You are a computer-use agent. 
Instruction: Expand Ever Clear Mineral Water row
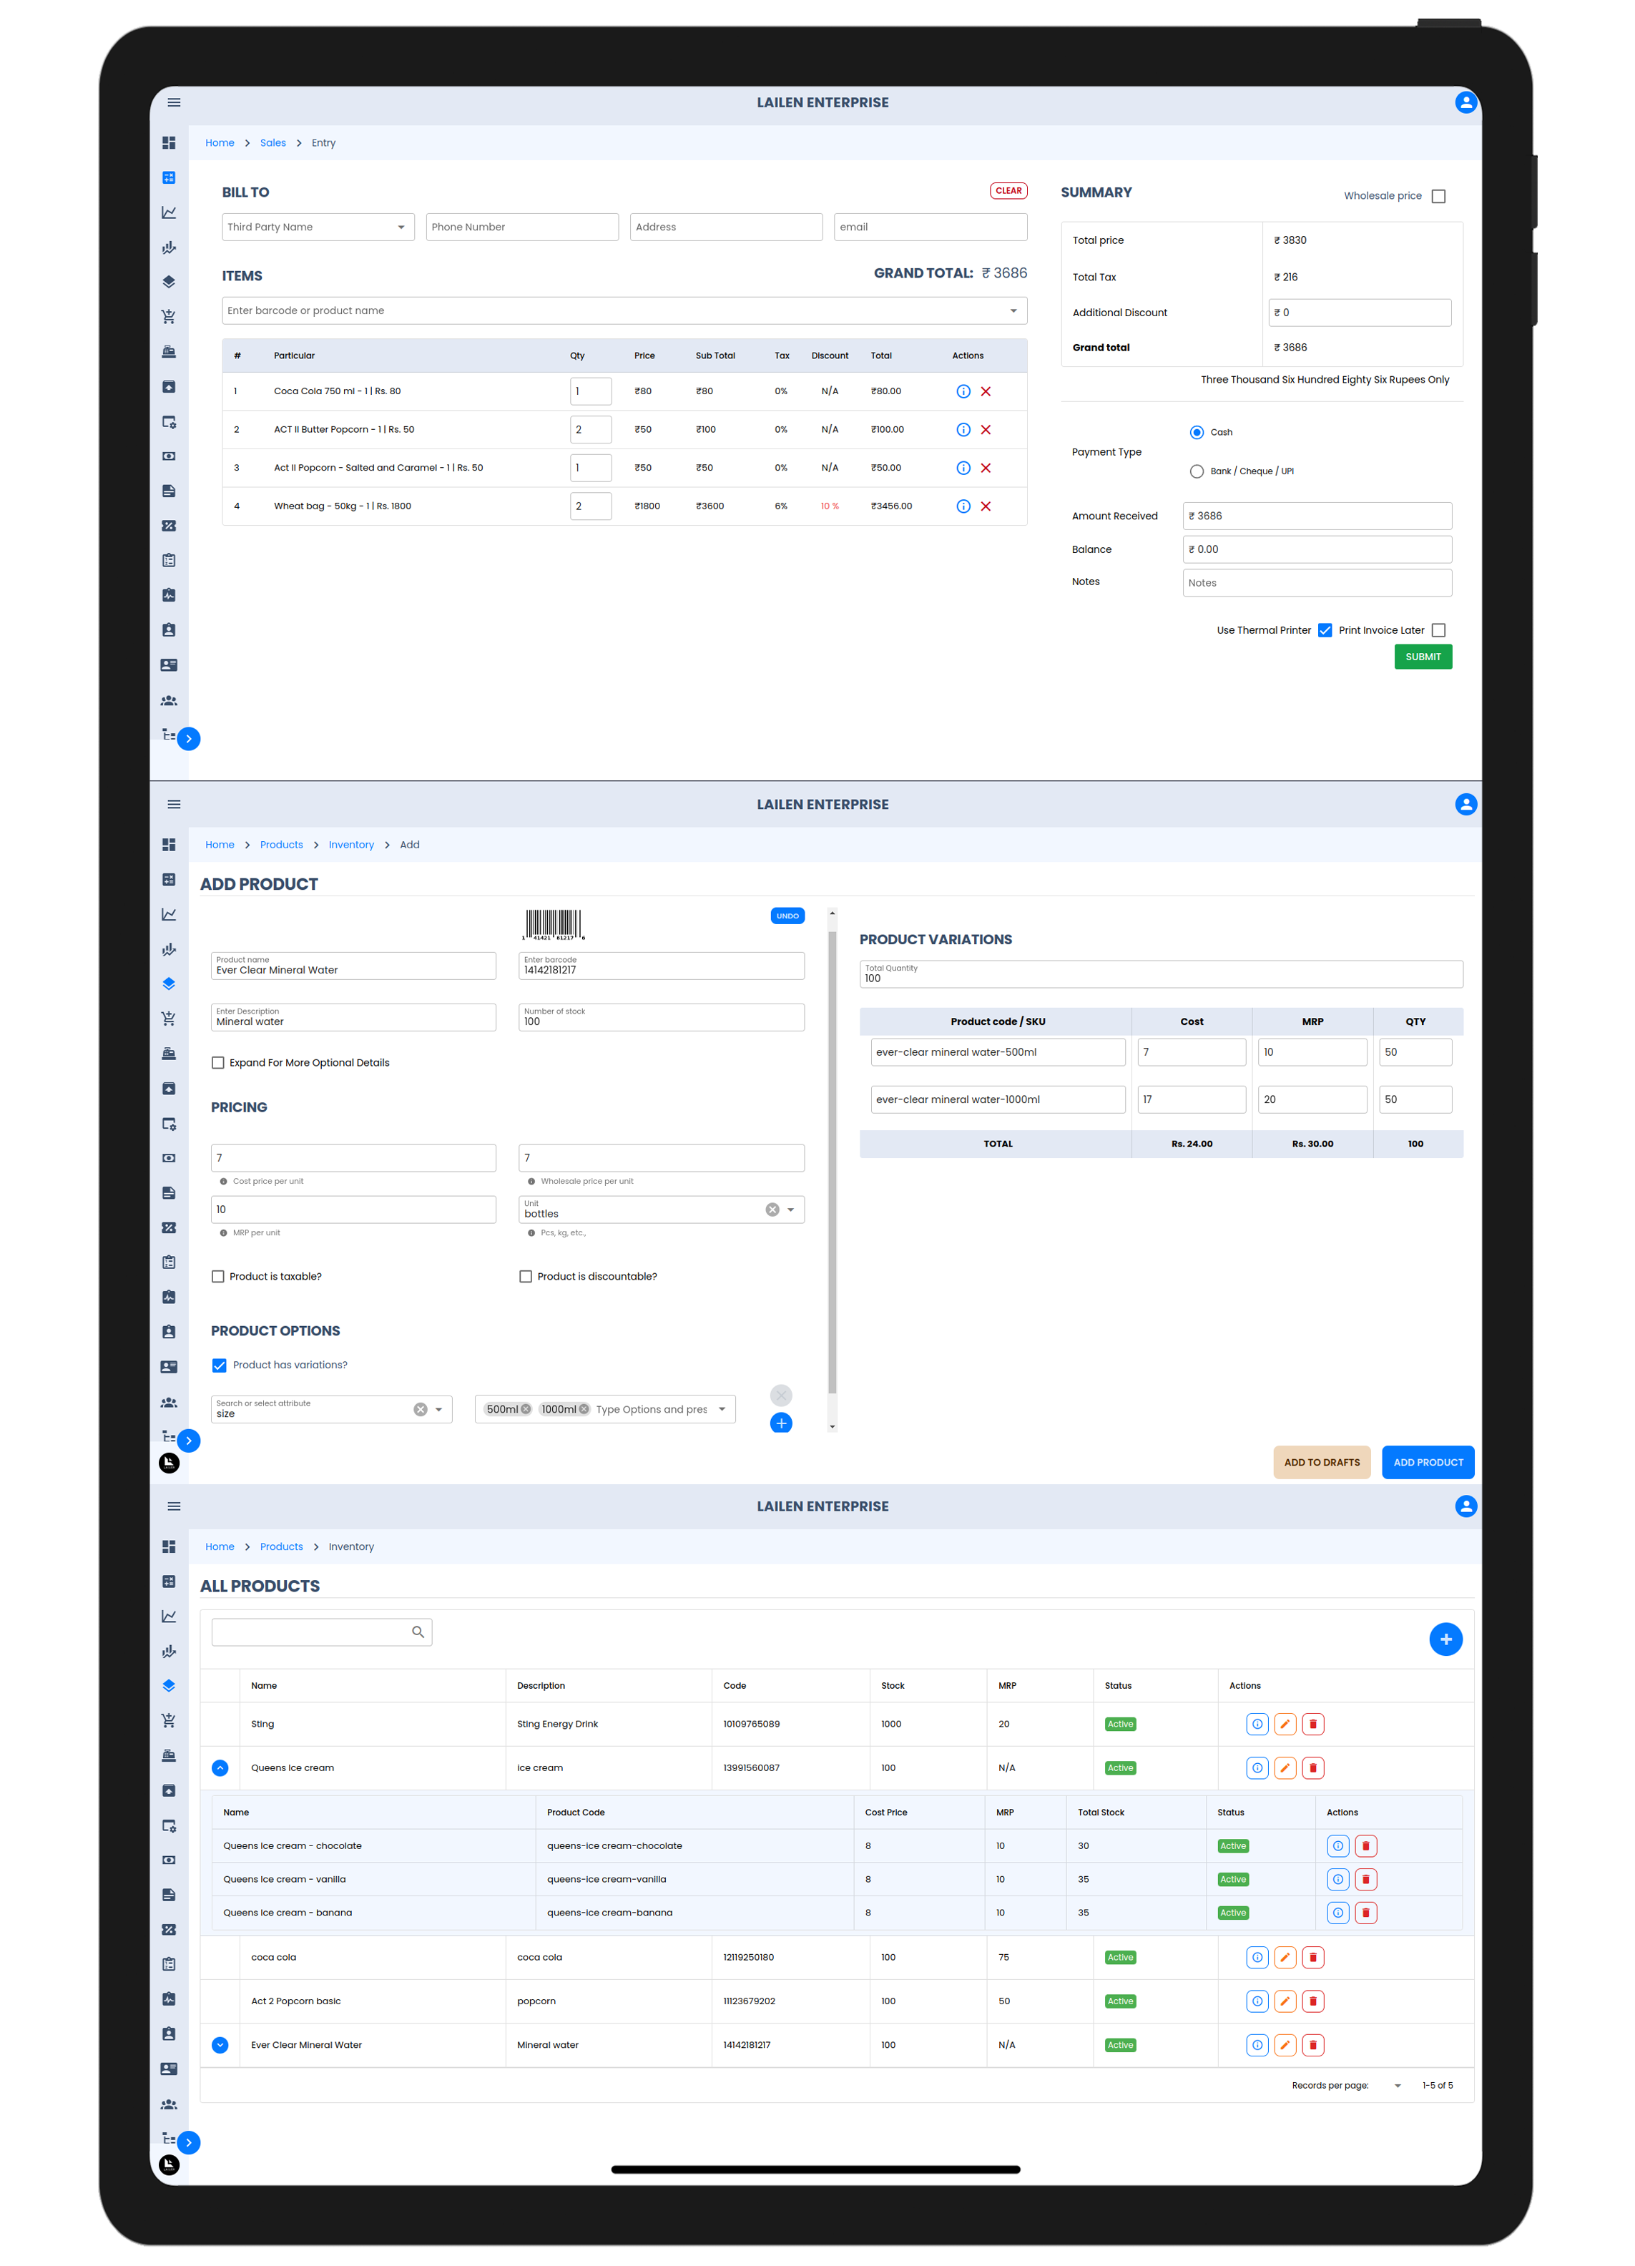tap(220, 2044)
